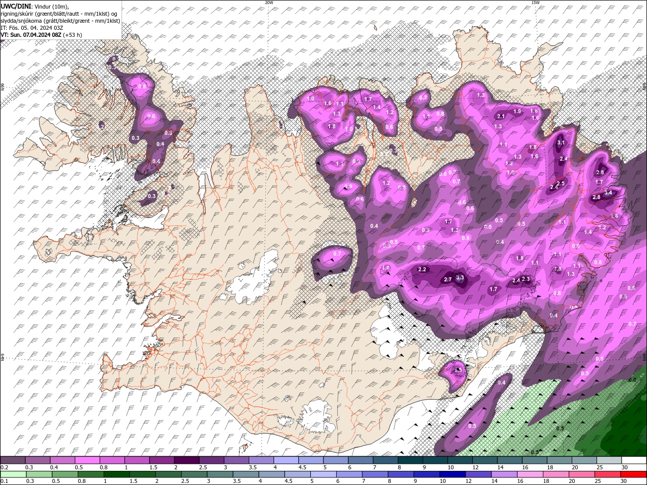The height and width of the screenshot is (485, 647).
Task: Choose the violet 12 rain legend swatch
Action: click(478, 474)
